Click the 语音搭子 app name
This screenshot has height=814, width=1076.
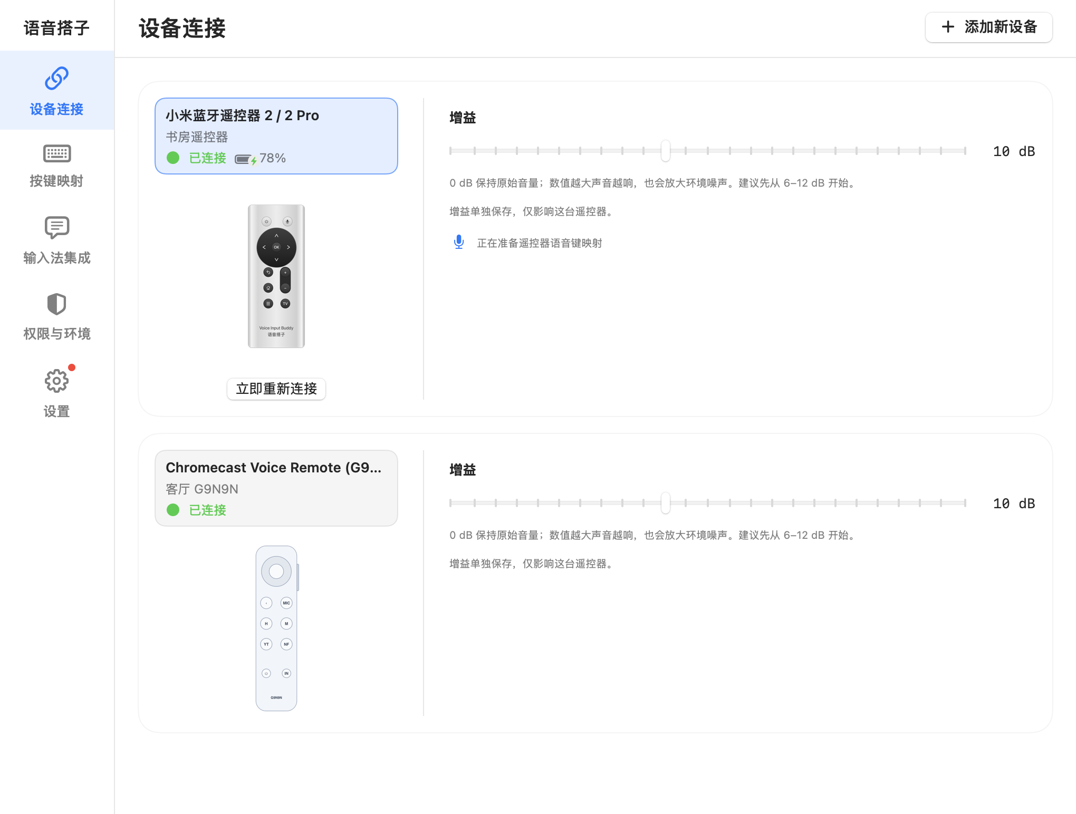coord(56,28)
